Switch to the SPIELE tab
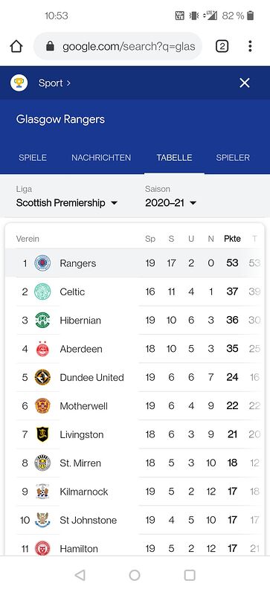The width and height of the screenshot is (270, 595). tap(33, 158)
